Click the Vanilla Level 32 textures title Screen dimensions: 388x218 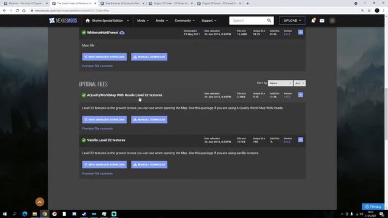[106, 140]
